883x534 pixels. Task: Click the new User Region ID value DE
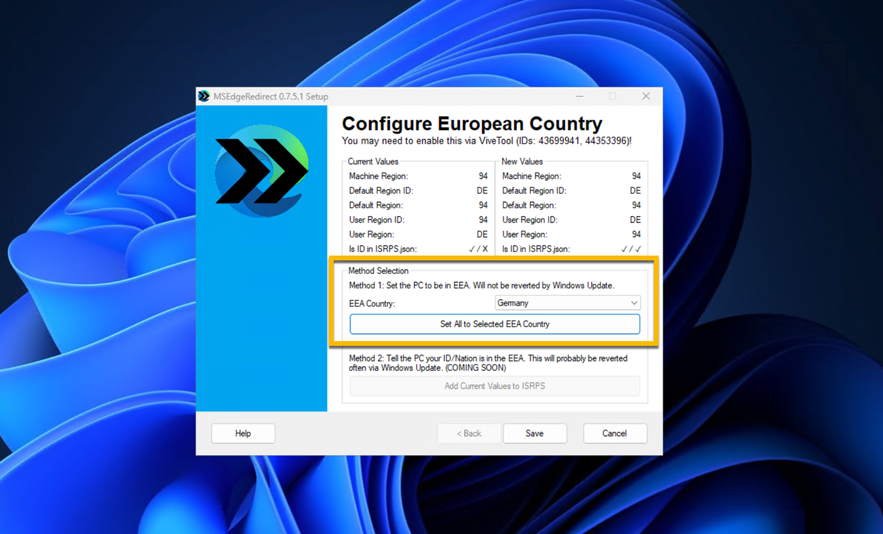coord(635,220)
